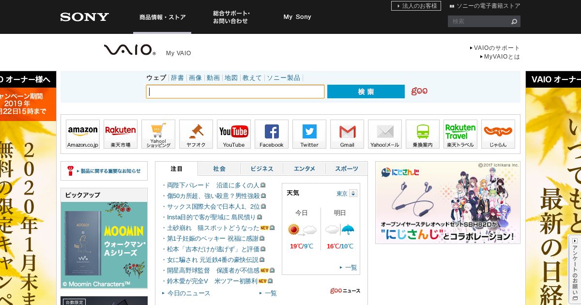This screenshot has height=305, width=581.
Task: Open the Facebook shortcut icon
Action: (272, 134)
